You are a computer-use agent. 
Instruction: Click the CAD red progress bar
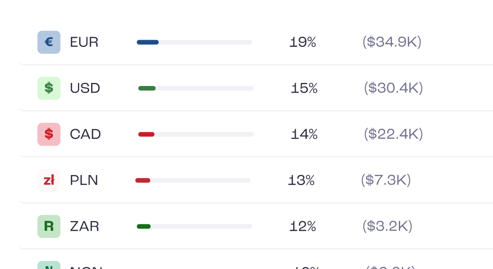pos(196,134)
